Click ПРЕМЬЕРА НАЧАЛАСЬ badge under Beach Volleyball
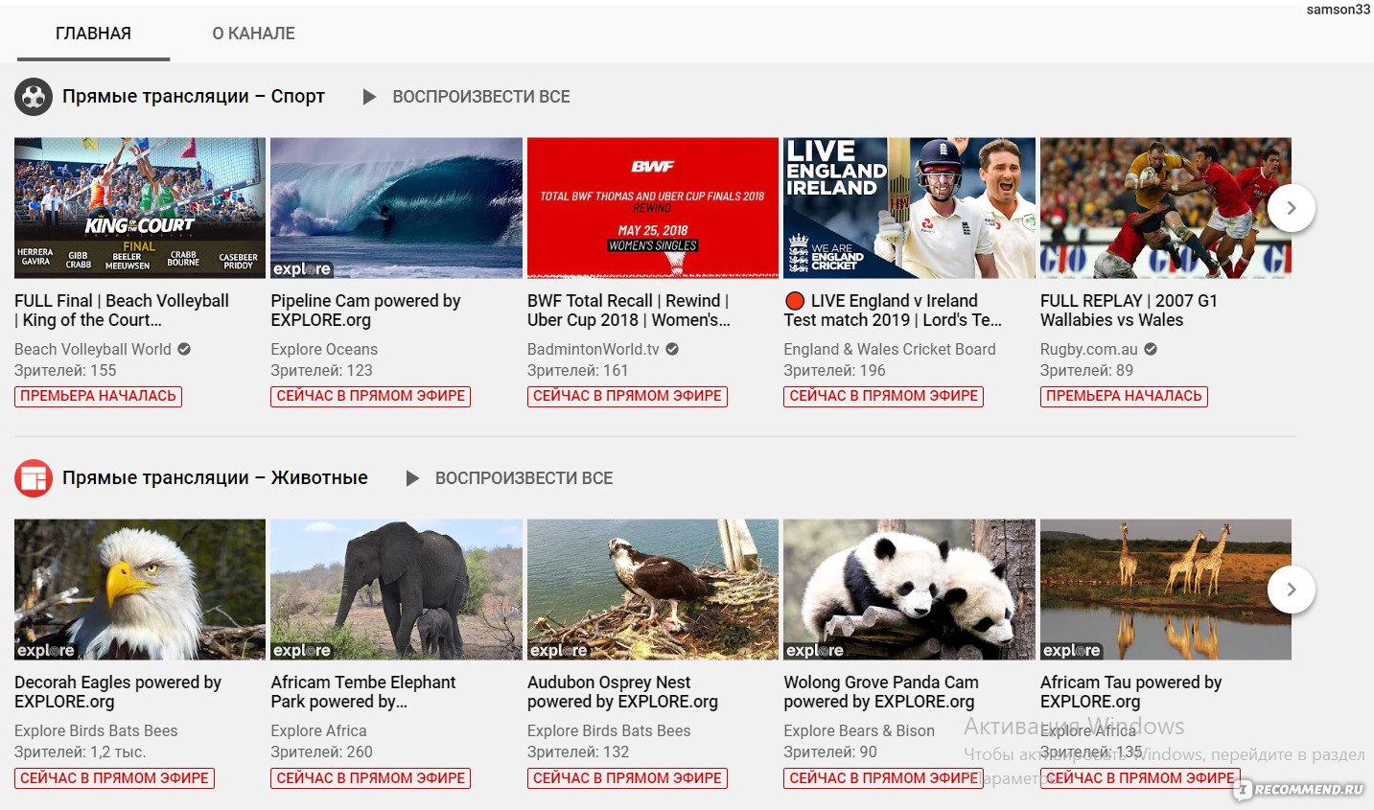The height and width of the screenshot is (810, 1374). (x=98, y=396)
